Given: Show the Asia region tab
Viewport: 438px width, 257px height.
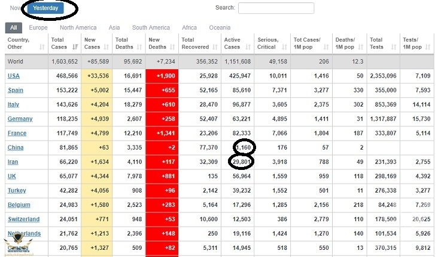Looking at the screenshot, I should click(114, 27).
